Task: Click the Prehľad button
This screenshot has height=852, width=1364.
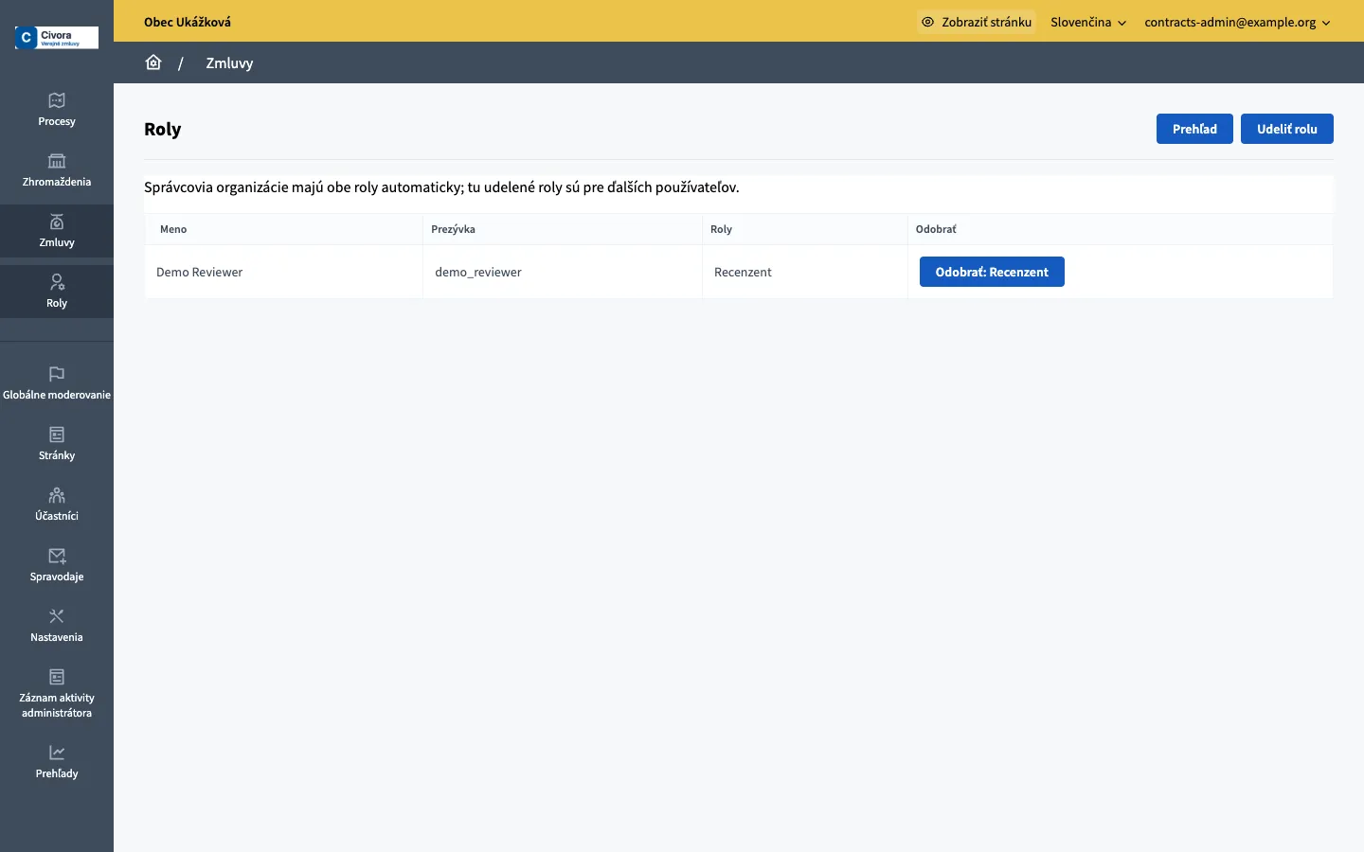Action: coord(1194,129)
